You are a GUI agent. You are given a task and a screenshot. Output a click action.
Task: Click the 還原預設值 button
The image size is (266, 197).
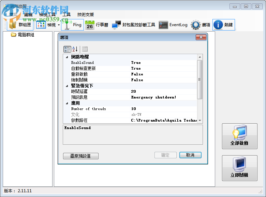pyautogui.click(x=81, y=156)
